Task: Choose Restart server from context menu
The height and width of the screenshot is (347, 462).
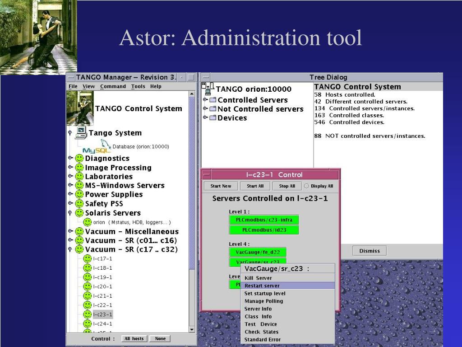Action: (288, 286)
